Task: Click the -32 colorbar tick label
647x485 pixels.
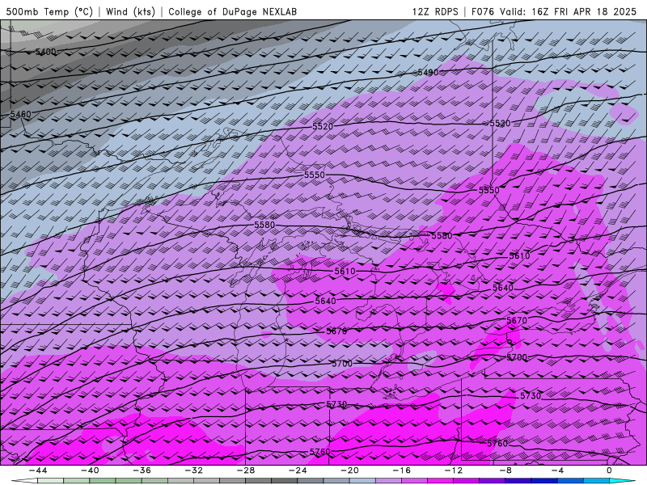Action: (193, 470)
